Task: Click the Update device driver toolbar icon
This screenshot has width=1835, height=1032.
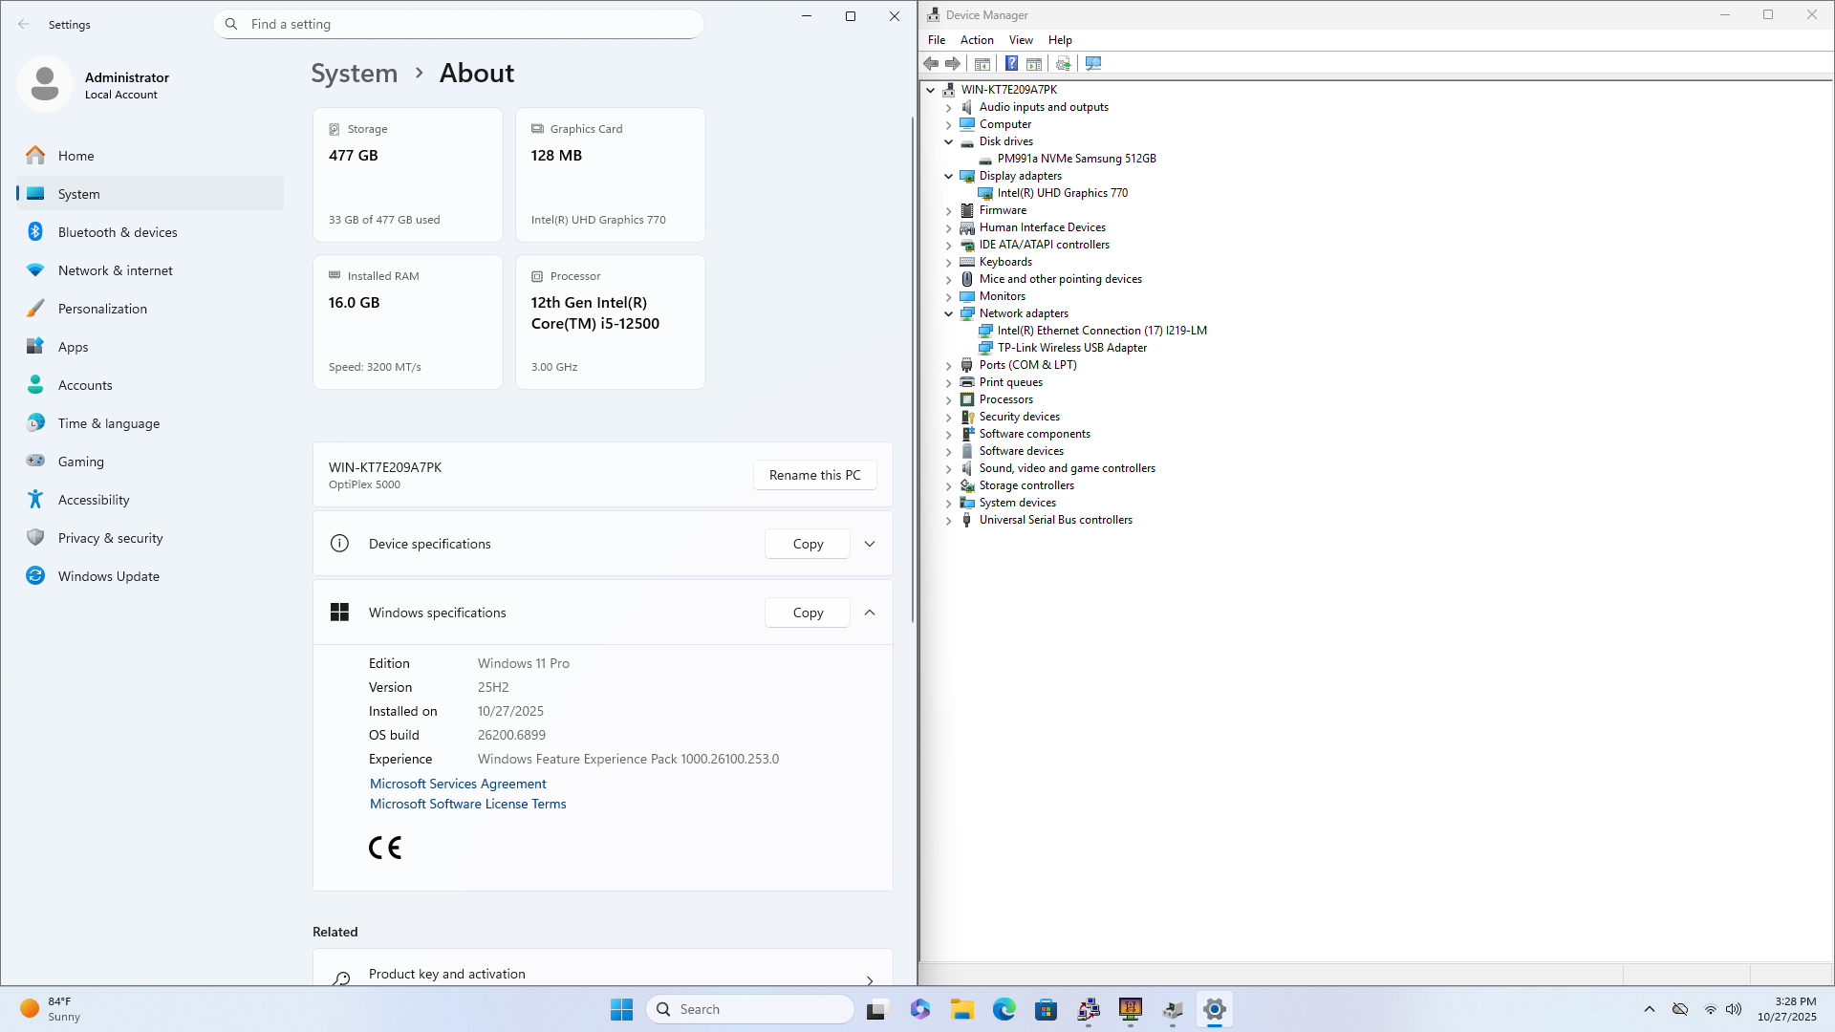Action: point(1063,63)
